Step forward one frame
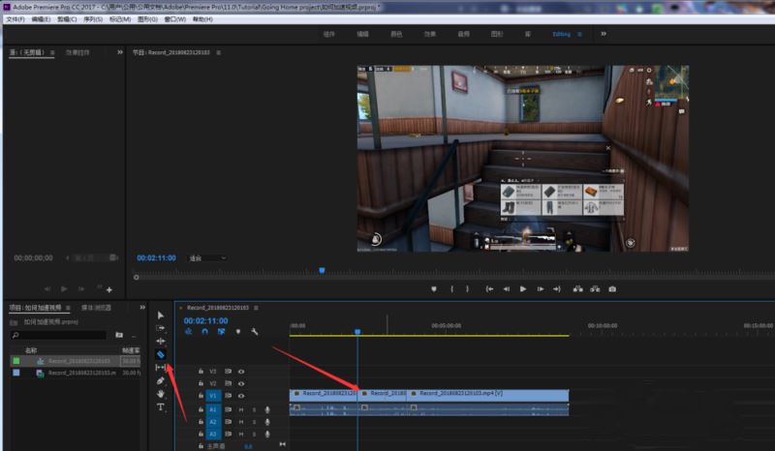 541,289
